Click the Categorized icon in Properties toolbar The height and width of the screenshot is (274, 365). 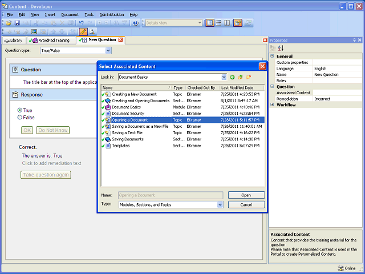tap(273, 48)
